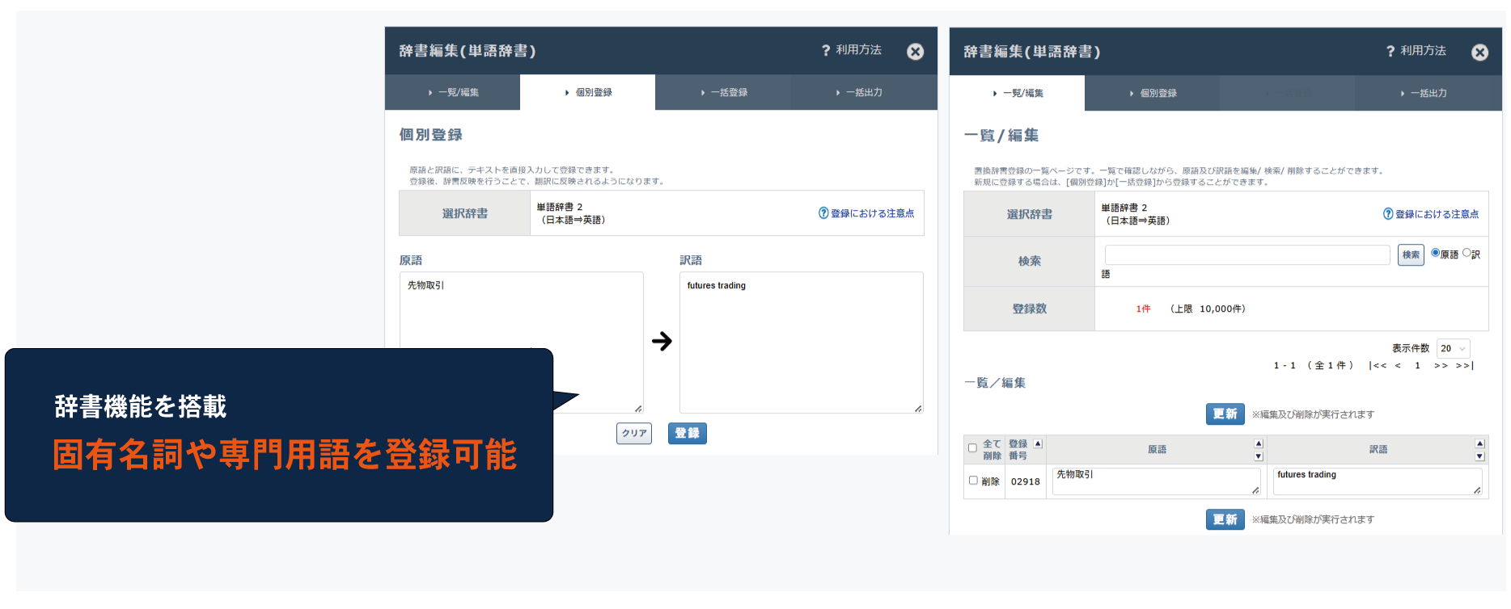Switch to 個別登録 tab in 一覧/編集 dialog

1153,93
